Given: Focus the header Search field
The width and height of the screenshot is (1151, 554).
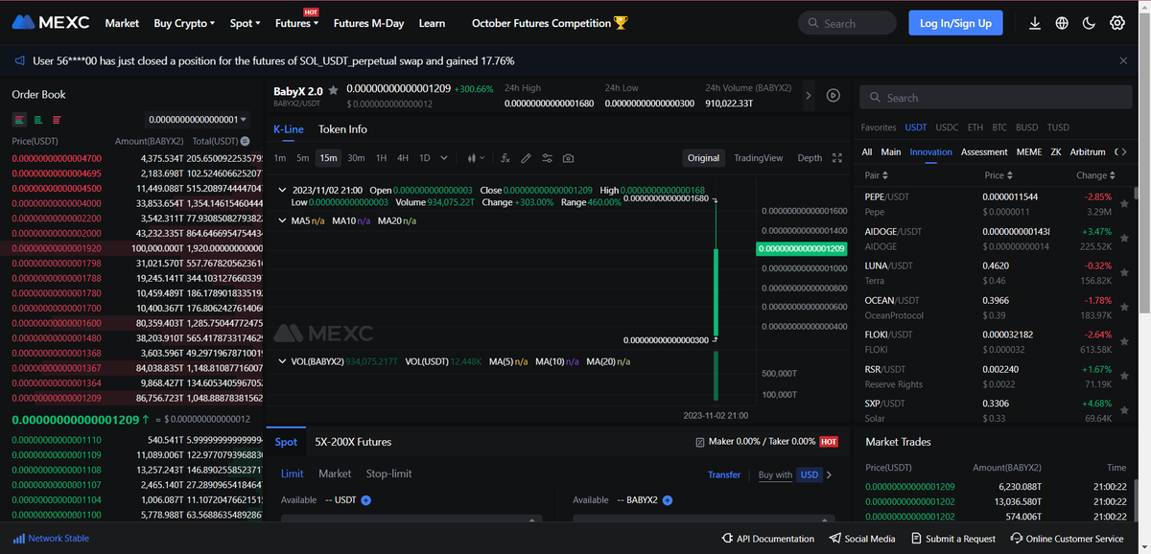Looking at the screenshot, I should coord(847,23).
